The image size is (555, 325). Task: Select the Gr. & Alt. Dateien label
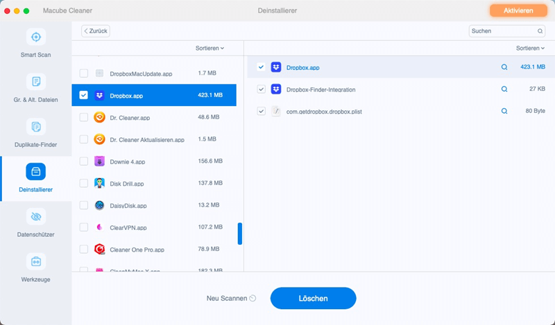click(36, 100)
